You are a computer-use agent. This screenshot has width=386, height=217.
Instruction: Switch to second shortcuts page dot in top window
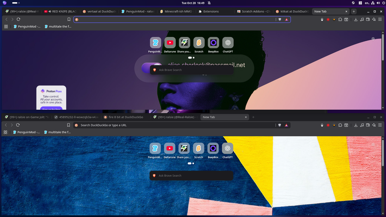pyautogui.click(x=193, y=57)
